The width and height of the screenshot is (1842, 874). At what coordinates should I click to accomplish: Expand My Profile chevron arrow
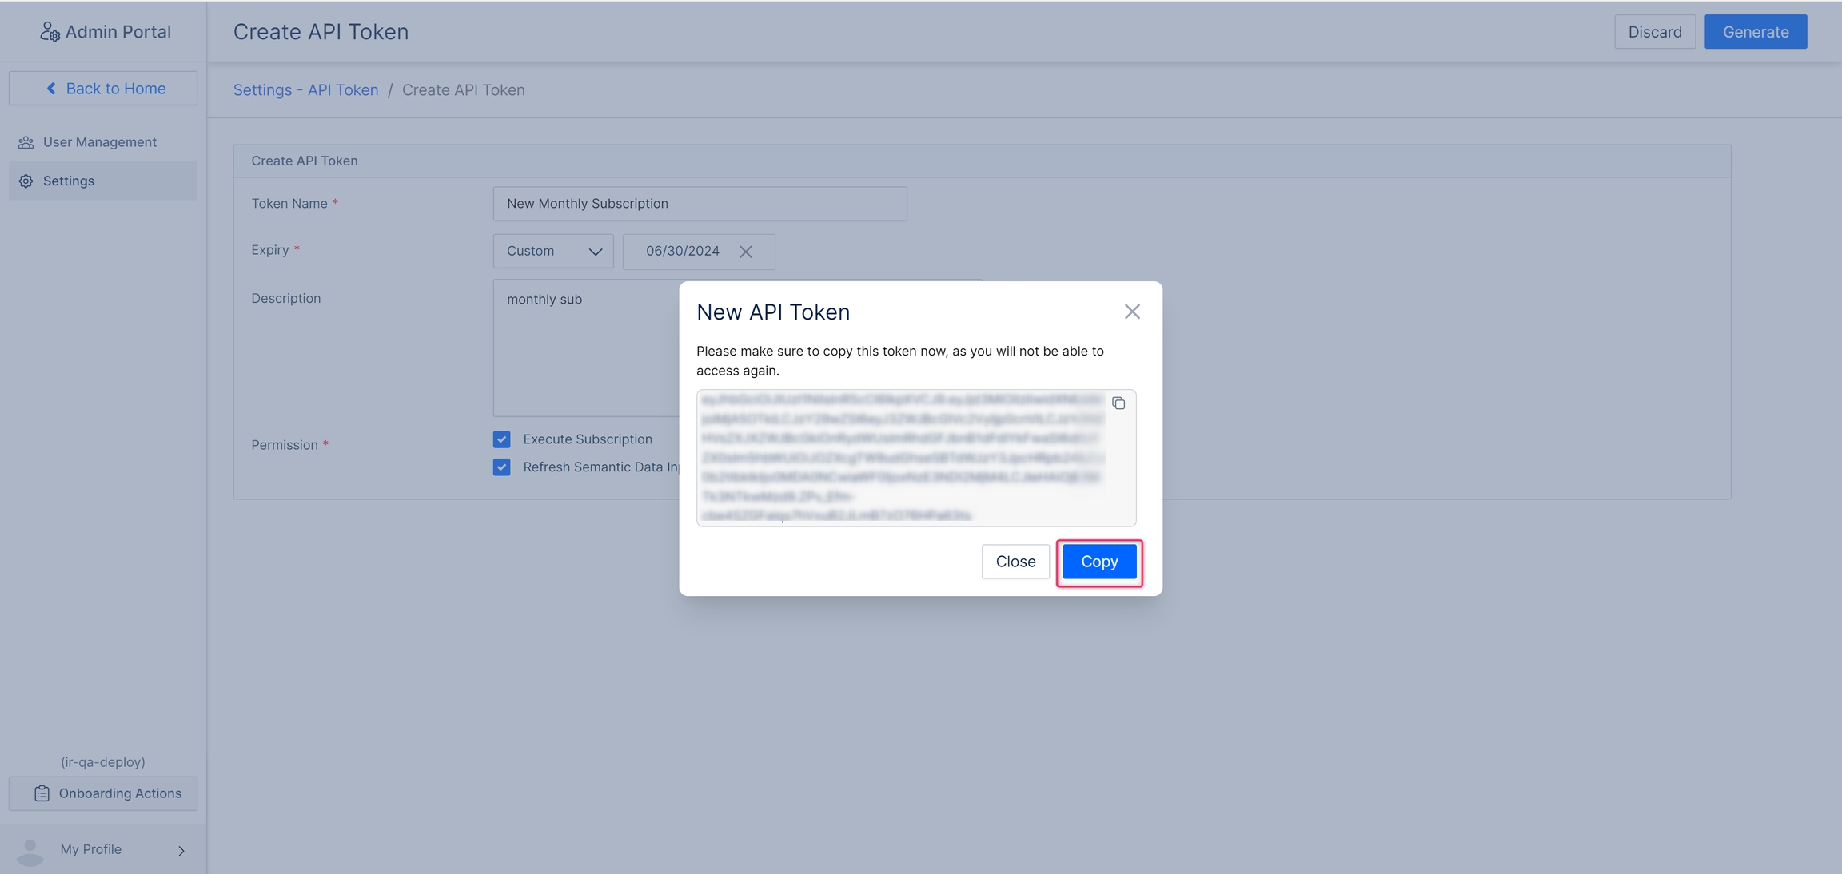(181, 851)
